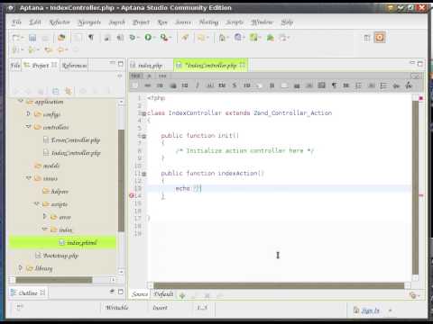Click the globe icon in main toolbar

[x=238, y=38]
